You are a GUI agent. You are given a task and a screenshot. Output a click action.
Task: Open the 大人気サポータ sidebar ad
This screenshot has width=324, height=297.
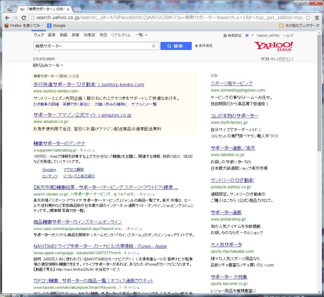[226, 245]
